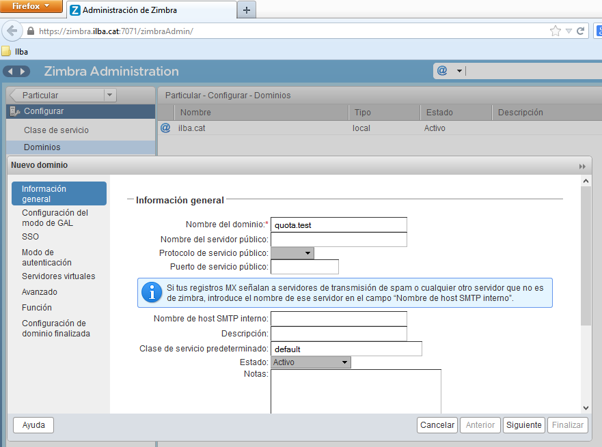Viewport: 602px width, 447px height.
Task: Go to Avanzado wizard step
Action: point(40,291)
